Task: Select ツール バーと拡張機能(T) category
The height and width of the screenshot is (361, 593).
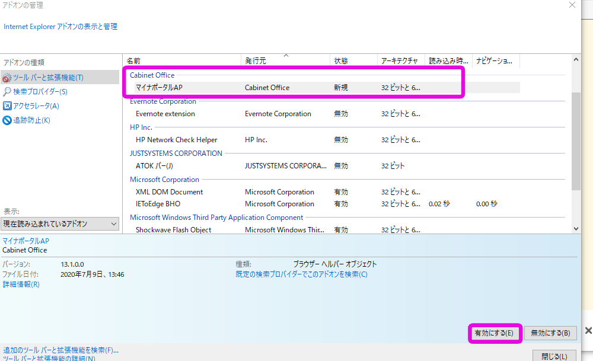Action: pyautogui.click(x=60, y=78)
